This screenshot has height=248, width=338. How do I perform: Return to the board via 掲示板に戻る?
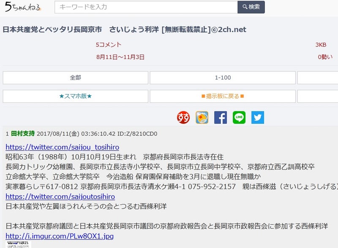222,96
